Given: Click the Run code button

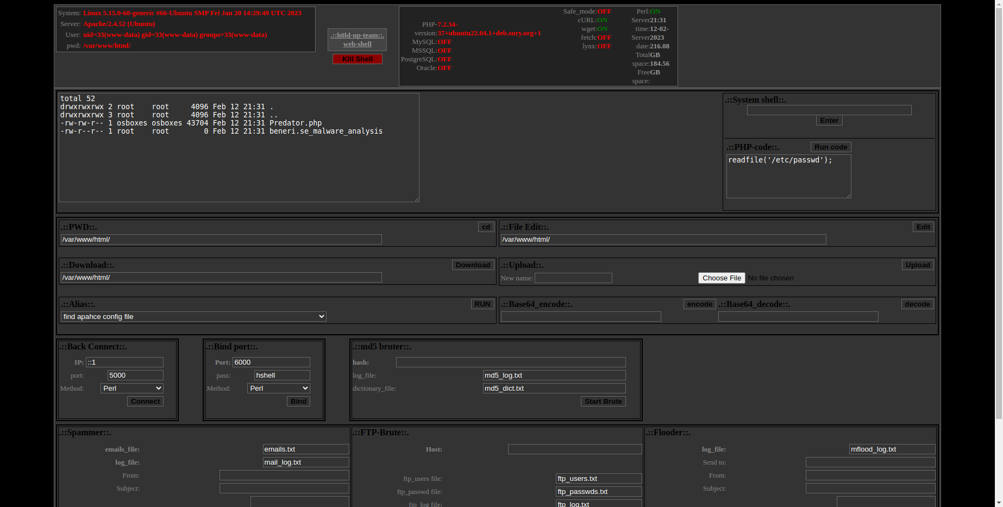Looking at the screenshot, I should (x=831, y=147).
